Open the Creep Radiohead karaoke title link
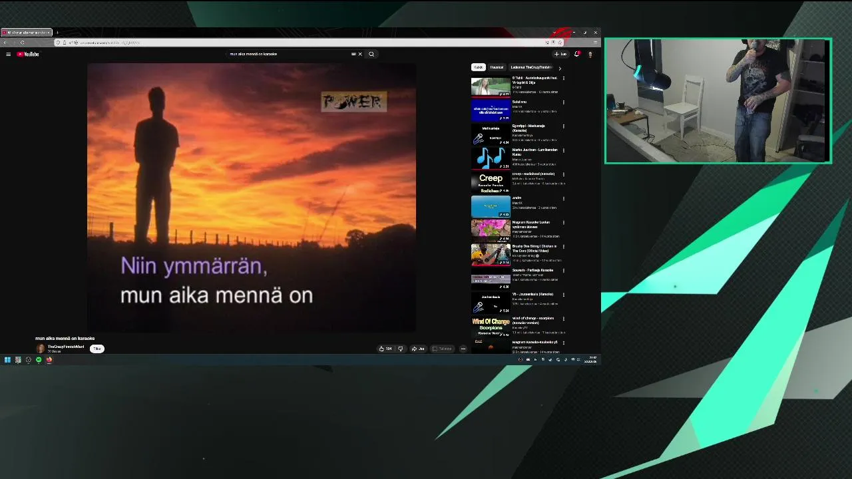 pyautogui.click(x=533, y=174)
